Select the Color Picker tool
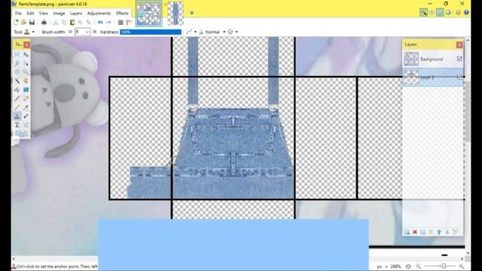The width and height of the screenshot is (482, 271). pyautogui.click(x=26, y=107)
